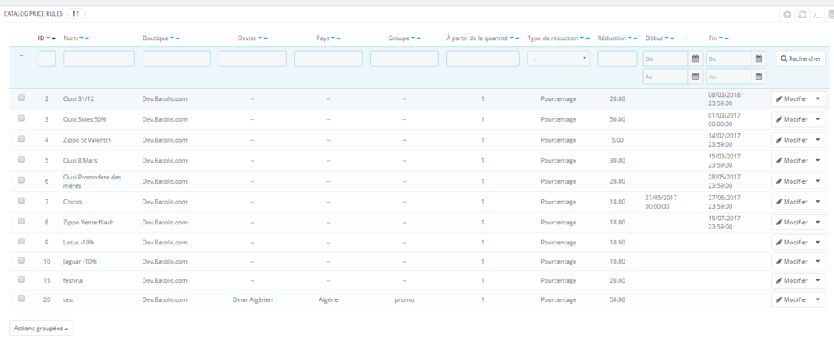Image resolution: width=834 pixels, height=342 pixels.
Task: Click the Algérie country cell
Action: click(x=328, y=300)
